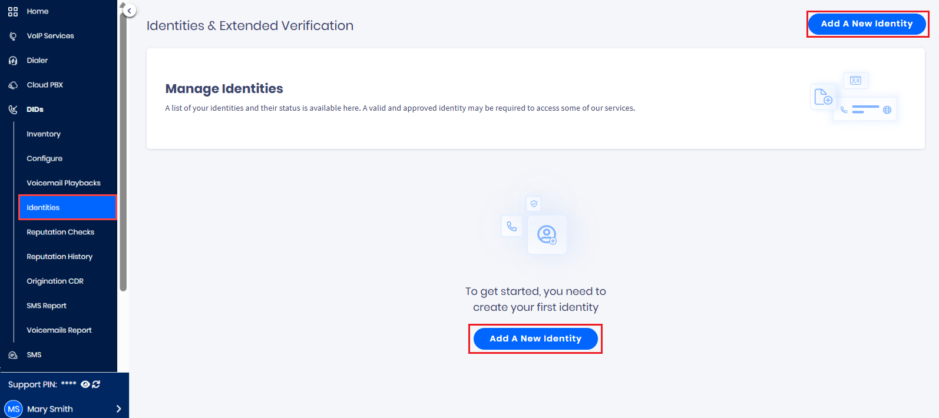View the Origination CDR page
This screenshot has height=418, width=939.
click(x=55, y=281)
